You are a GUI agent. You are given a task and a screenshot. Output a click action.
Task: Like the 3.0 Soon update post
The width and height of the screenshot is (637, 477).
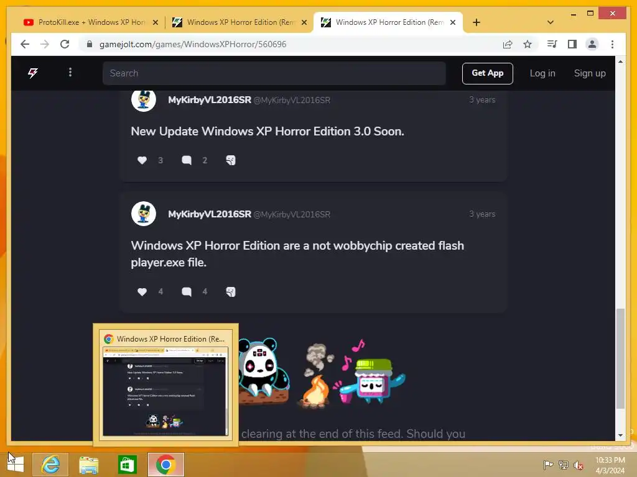(x=142, y=160)
